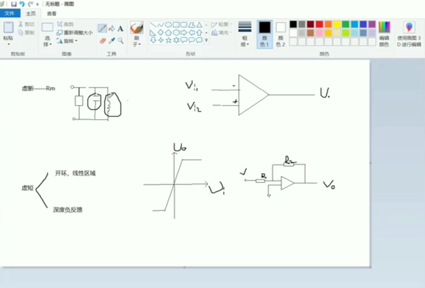The width and height of the screenshot is (425, 288).
Task: Click 重新调整大小 (Resize) button
Action: [x=75, y=33]
